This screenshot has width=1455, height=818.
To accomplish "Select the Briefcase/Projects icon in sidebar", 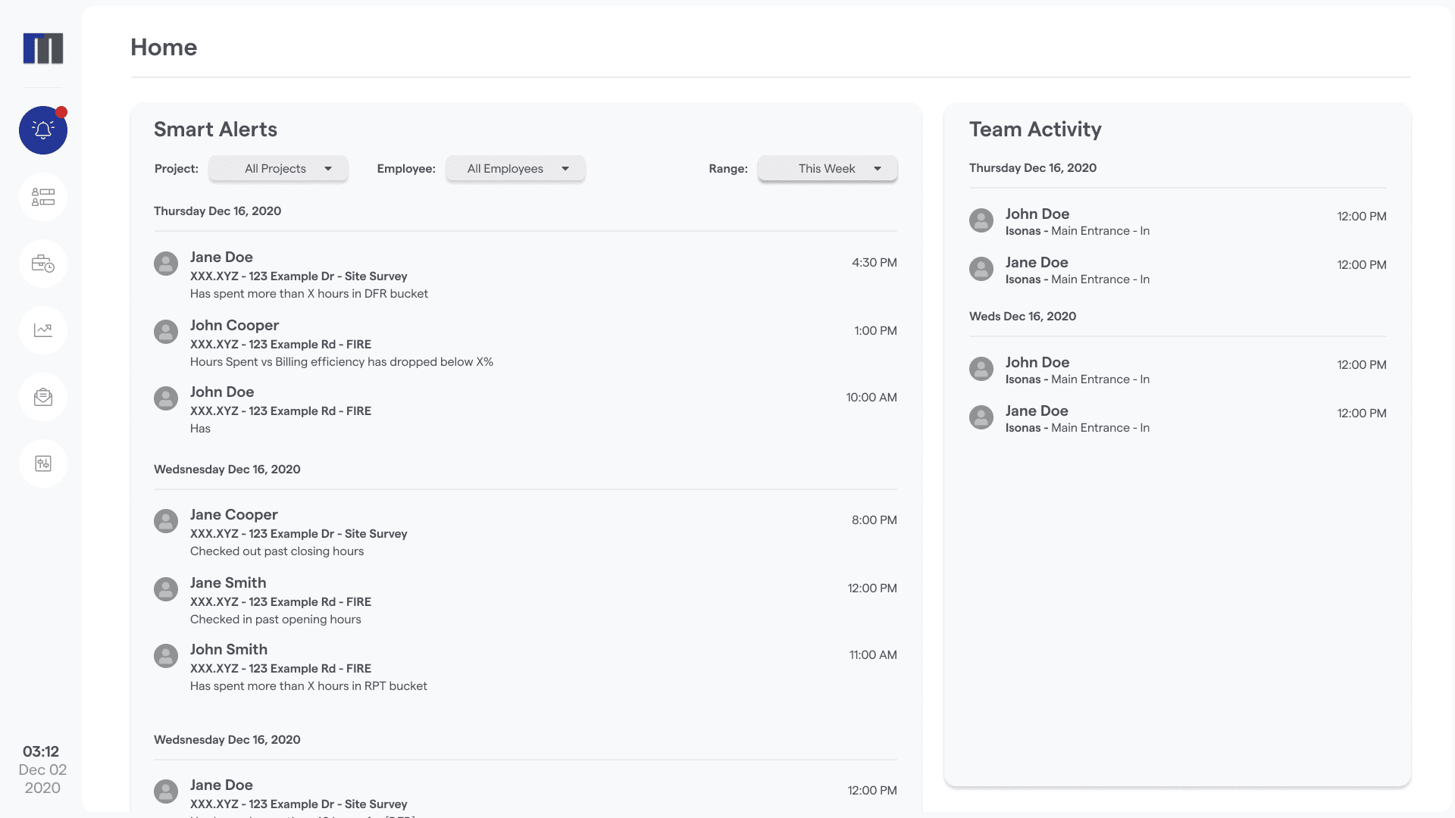I will [43, 264].
